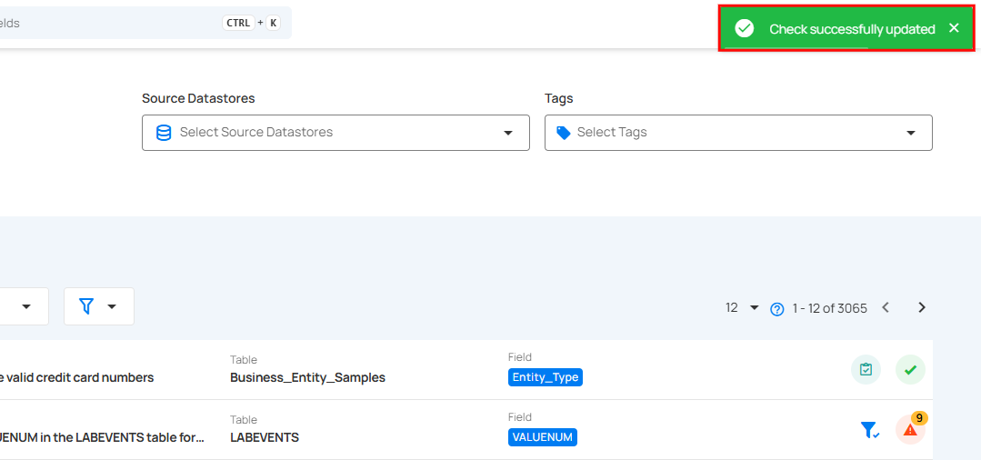Click the pagination help question mark icon
Viewport: 981px width, 460px height.
click(x=777, y=308)
